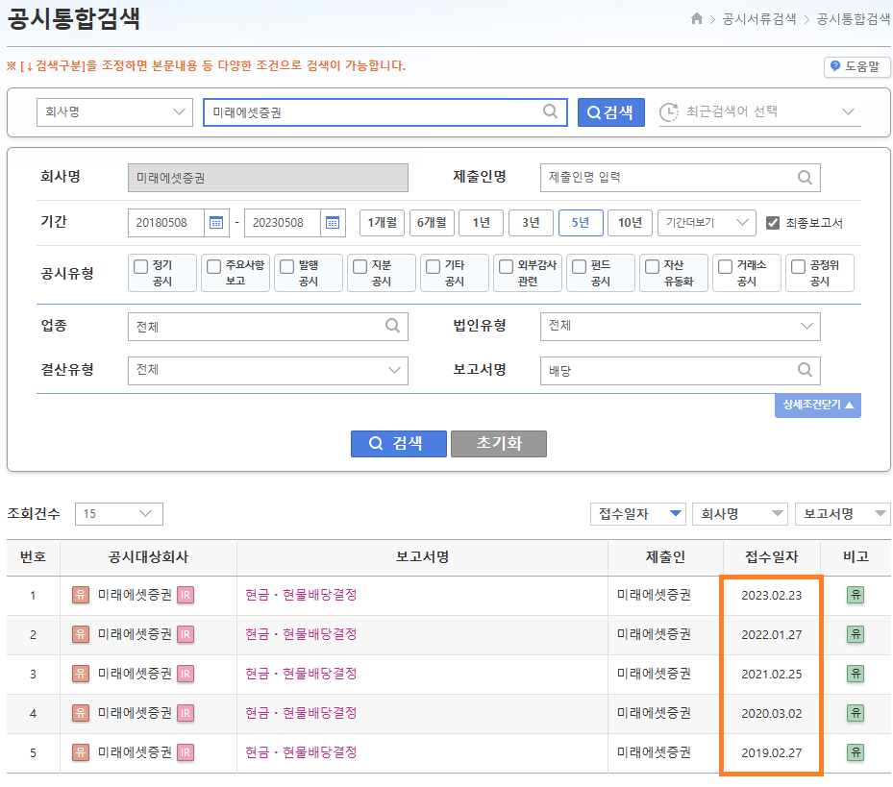Select the 3년 period option
893x787 pixels.
pyautogui.click(x=531, y=223)
